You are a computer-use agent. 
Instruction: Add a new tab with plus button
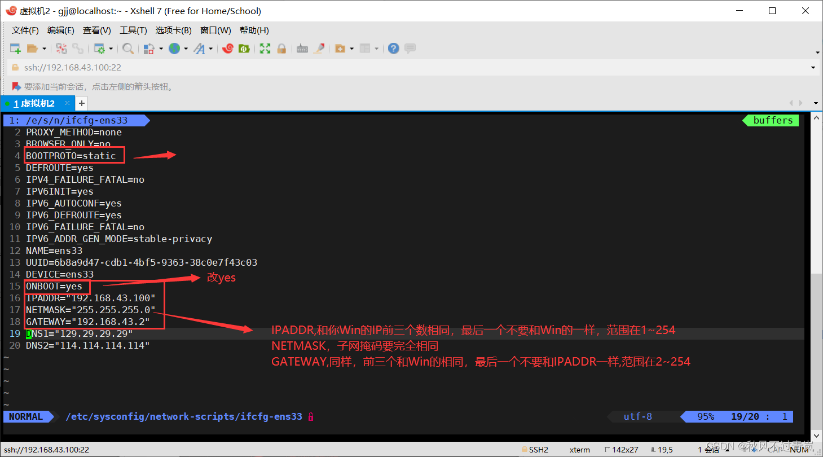[x=81, y=103]
